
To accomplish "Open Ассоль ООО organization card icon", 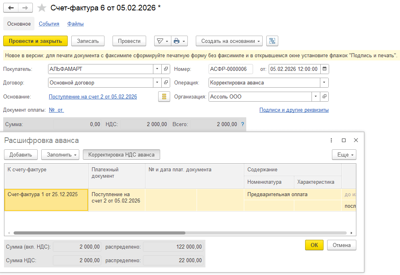I will coord(324,96).
